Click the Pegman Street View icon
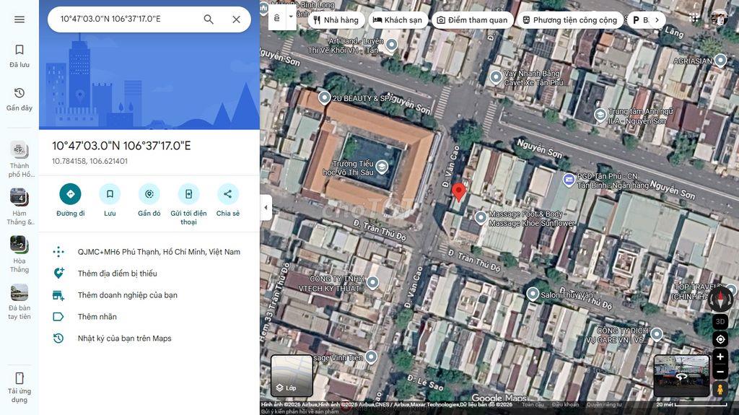The image size is (739, 415). pos(720,390)
